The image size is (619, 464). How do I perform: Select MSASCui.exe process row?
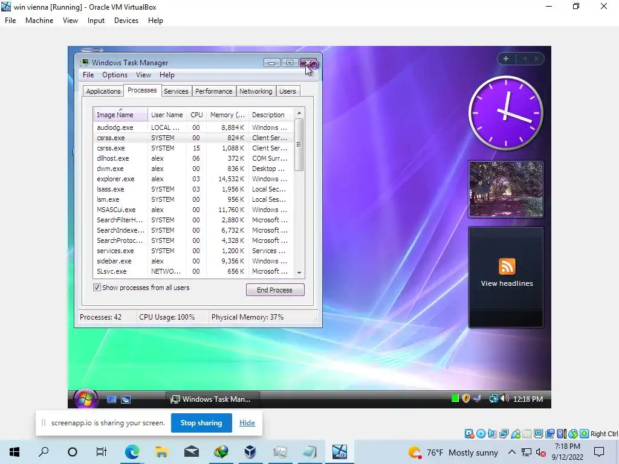[193, 210]
